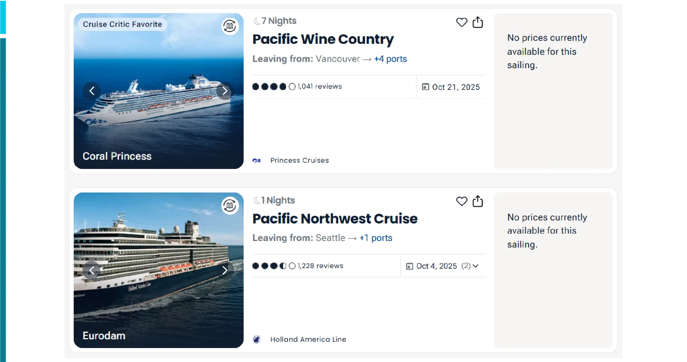Viewport: 687px width, 362px height.
Task: Expand the Oct 4, 2025 date dropdown
Action: tap(476, 266)
